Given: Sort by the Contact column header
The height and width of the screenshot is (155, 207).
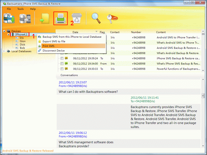Looking at the screenshot, I should click(115, 32).
